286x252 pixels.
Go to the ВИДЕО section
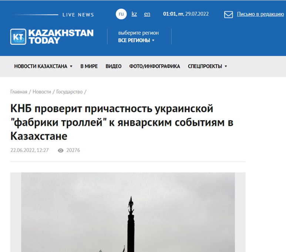tap(113, 67)
